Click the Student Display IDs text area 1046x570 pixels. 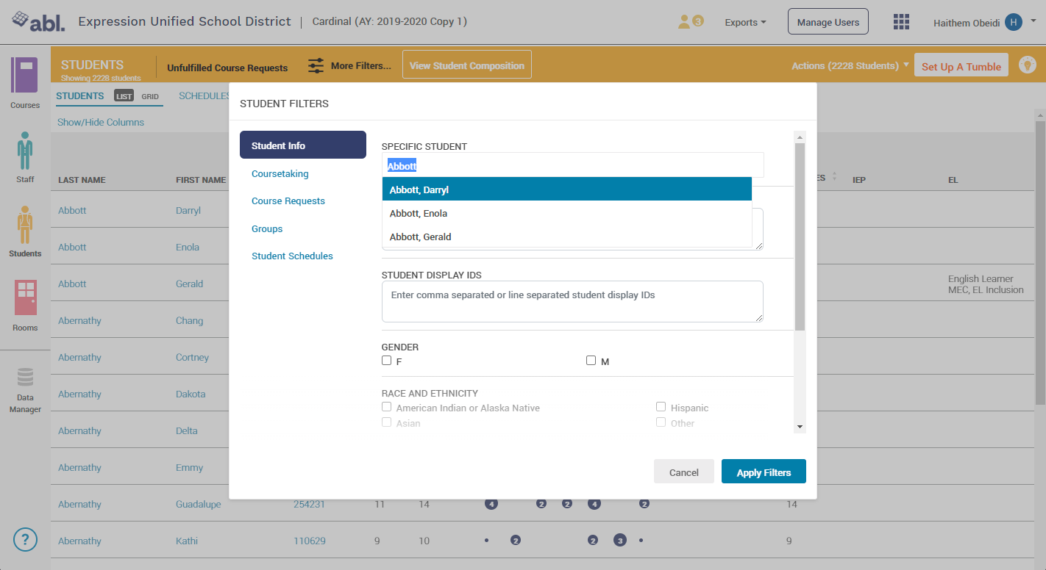(572, 301)
